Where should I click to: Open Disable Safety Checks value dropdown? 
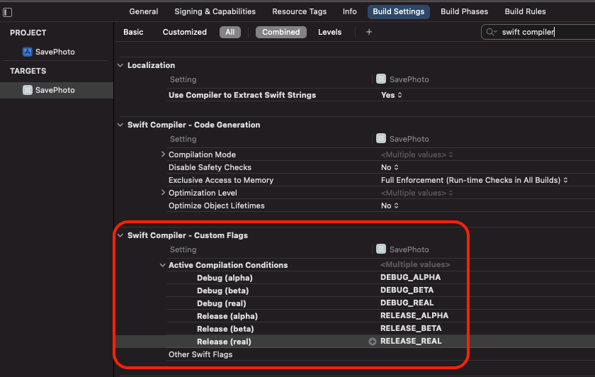coord(390,167)
